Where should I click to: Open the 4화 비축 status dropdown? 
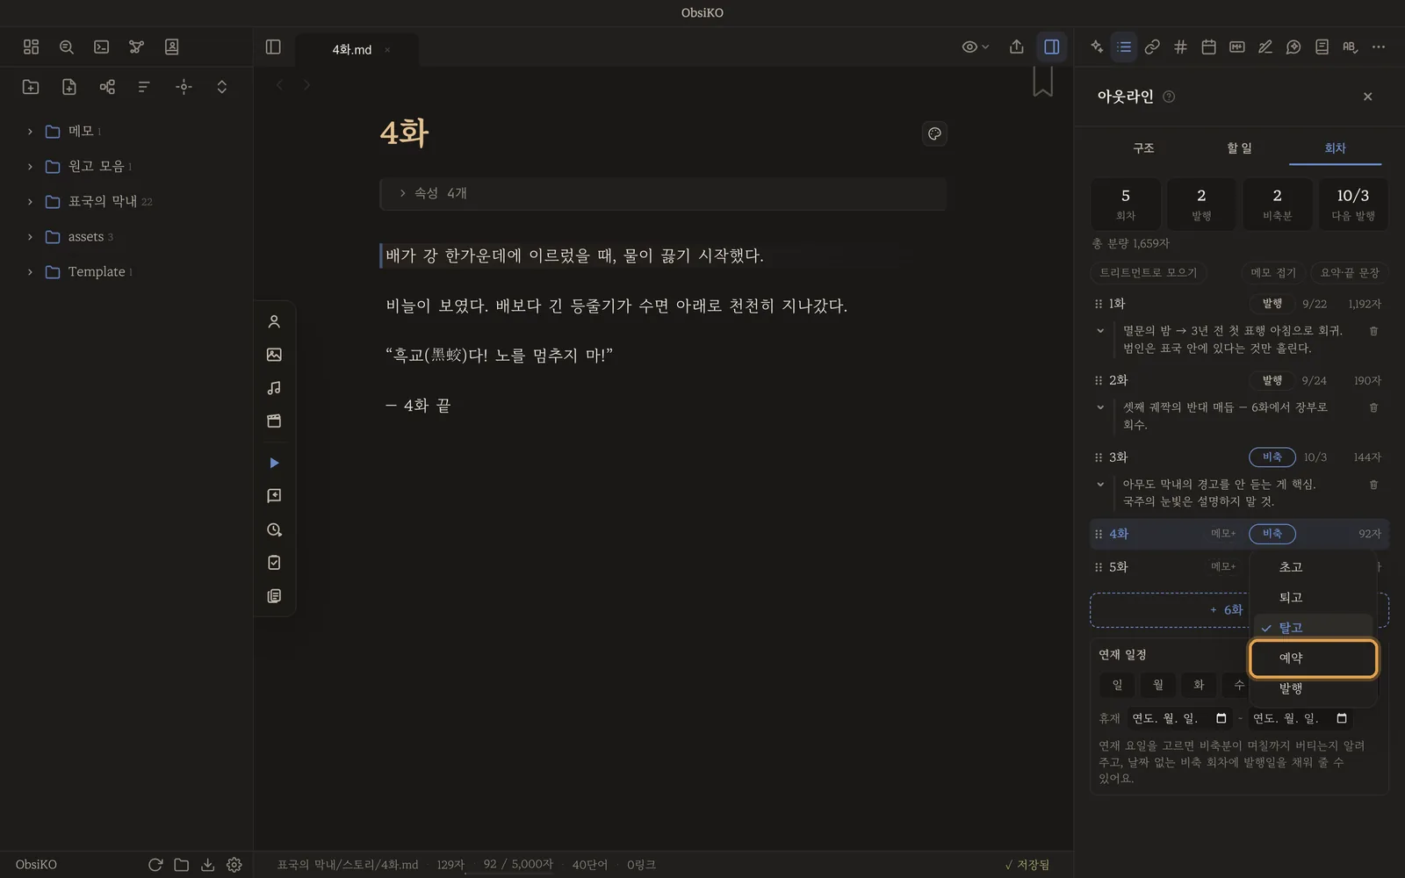coord(1272,534)
